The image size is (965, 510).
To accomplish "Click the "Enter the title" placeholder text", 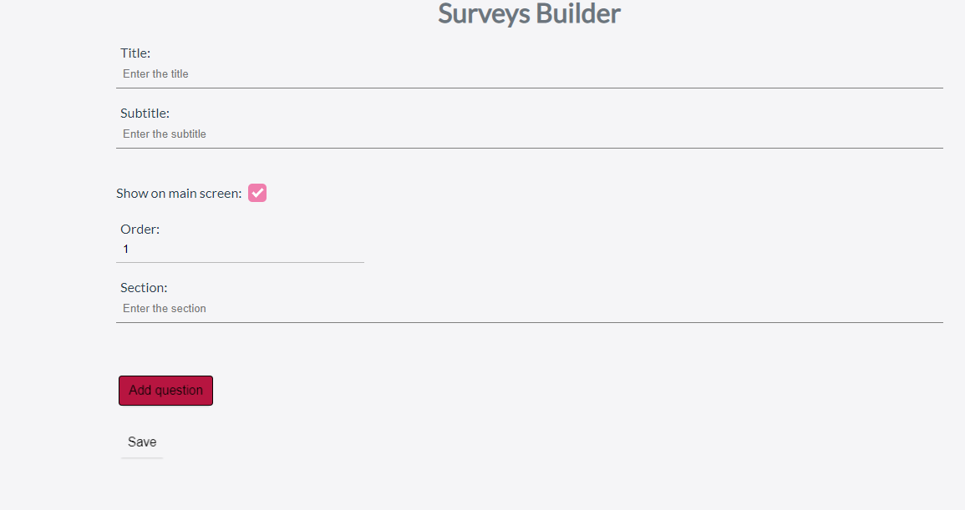I will tap(155, 74).
